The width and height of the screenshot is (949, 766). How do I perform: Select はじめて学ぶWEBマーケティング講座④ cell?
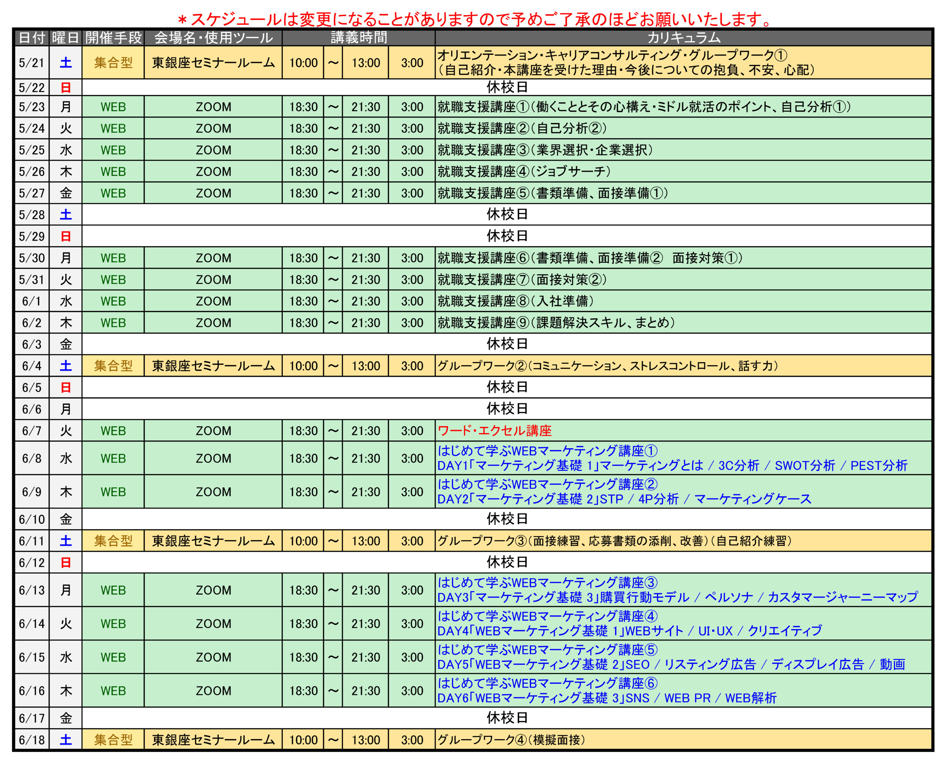(x=684, y=624)
